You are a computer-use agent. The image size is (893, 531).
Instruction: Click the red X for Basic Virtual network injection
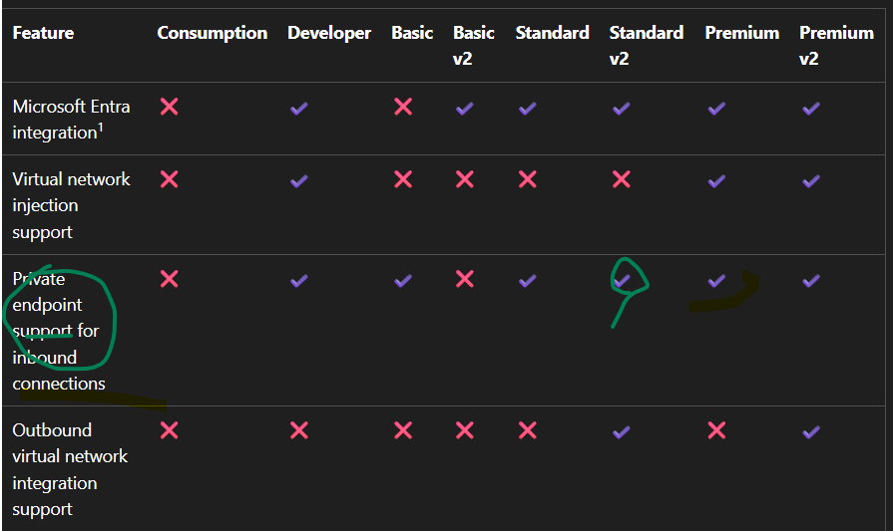(x=403, y=179)
